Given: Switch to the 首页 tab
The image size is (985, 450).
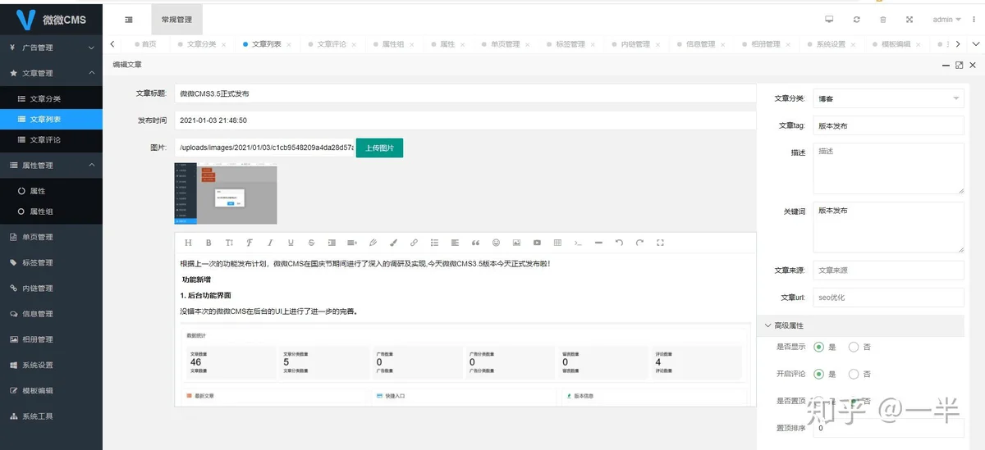Looking at the screenshot, I should tap(145, 44).
